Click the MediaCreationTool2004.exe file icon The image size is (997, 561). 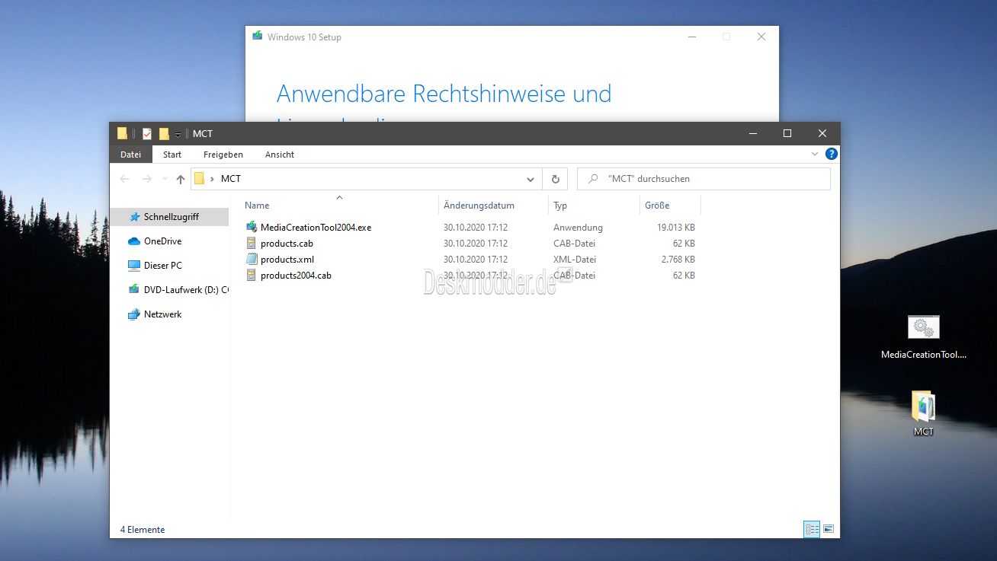pos(252,228)
